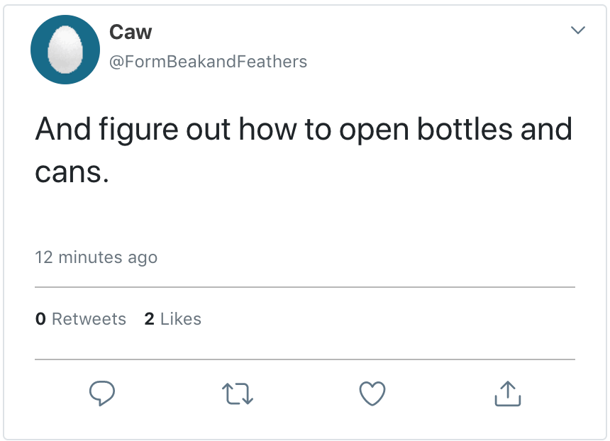The width and height of the screenshot is (610, 441).
Task: Click the retweet arrows icon
Action: click(x=237, y=393)
